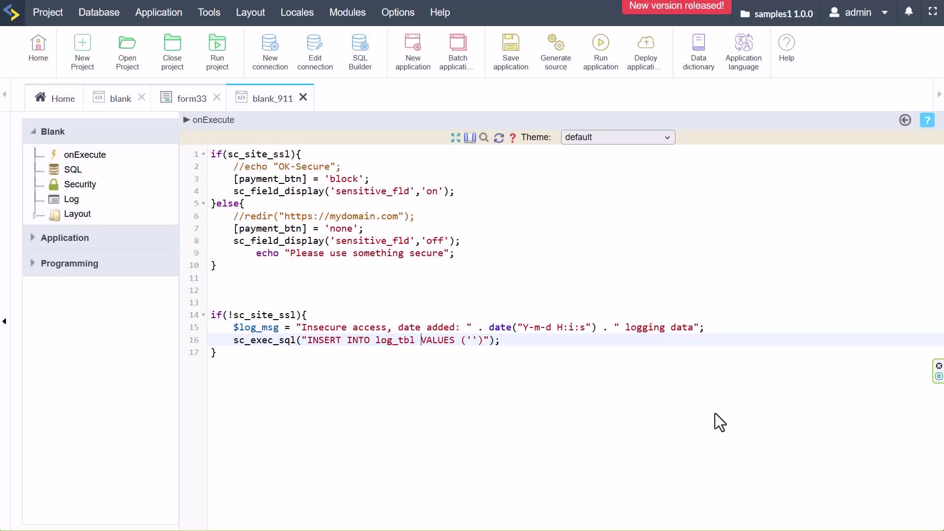Expand the Layout tree node
944x531 pixels.
[x=34, y=215]
